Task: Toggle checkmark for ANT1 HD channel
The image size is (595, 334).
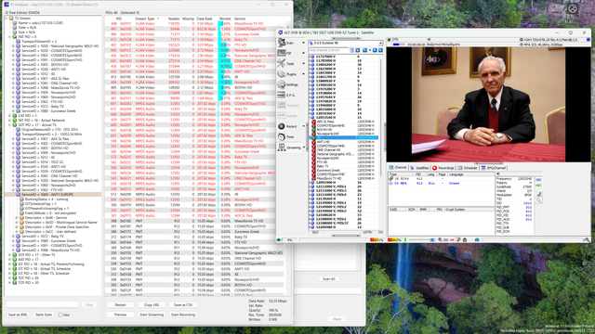Action: tap(313, 142)
